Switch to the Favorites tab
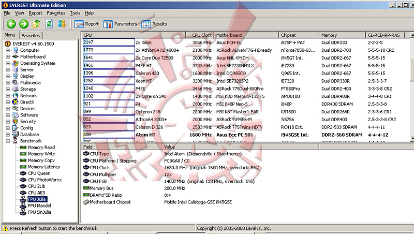 pos(31,35)
